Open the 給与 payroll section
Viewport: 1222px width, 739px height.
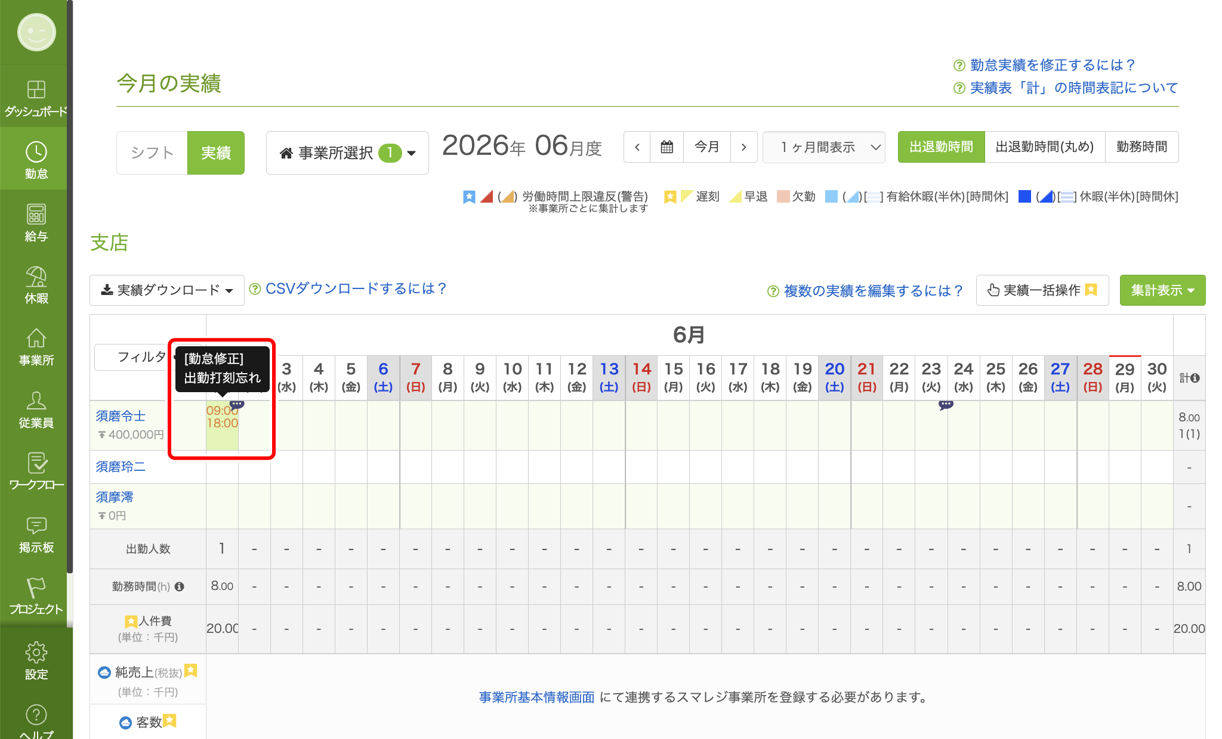36,223
